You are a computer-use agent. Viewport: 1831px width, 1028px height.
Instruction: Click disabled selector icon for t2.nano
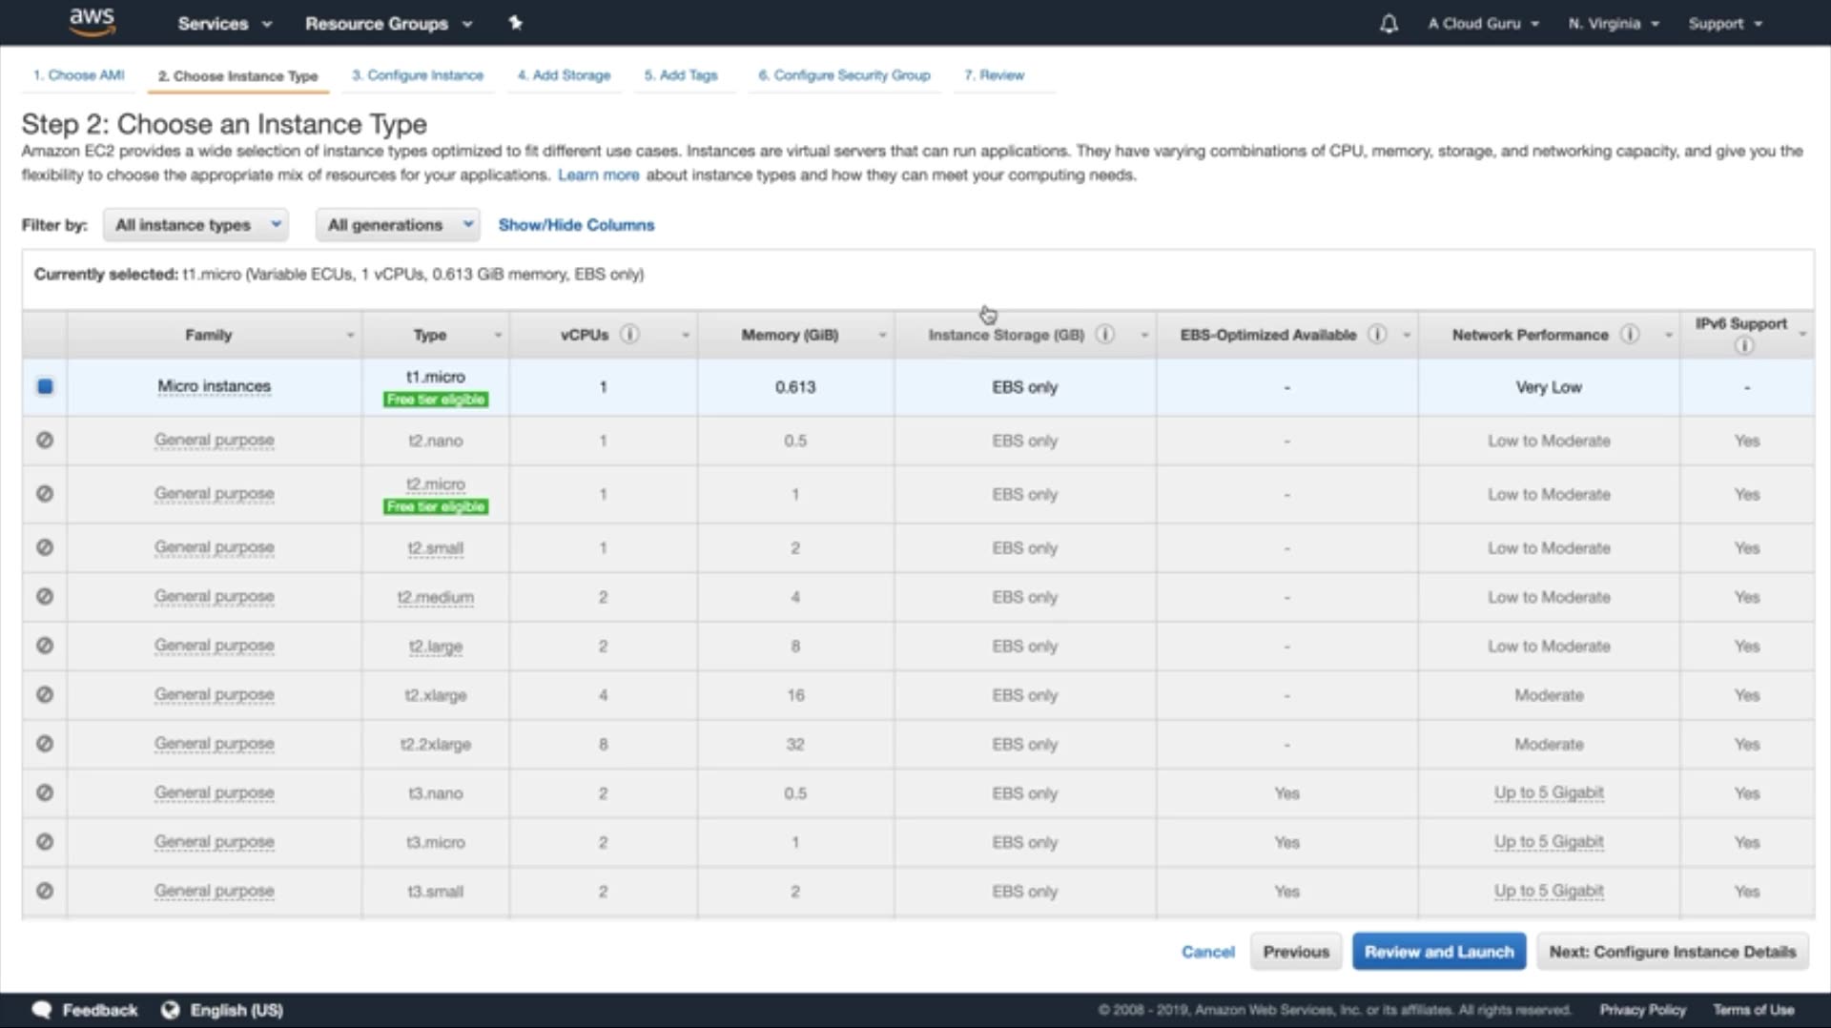pyautogui.click(x=45, y=441)
